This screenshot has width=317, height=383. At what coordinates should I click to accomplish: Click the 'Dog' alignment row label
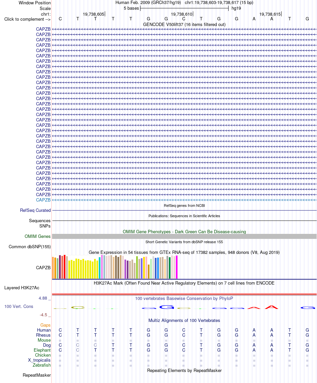(47, 345)
